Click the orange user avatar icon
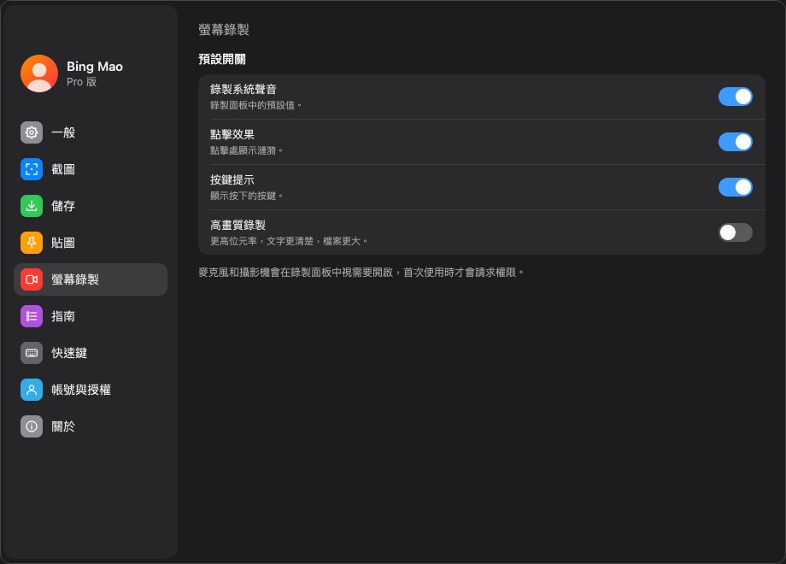Viewport: 786px width, 564px height. tap(39, 73)
